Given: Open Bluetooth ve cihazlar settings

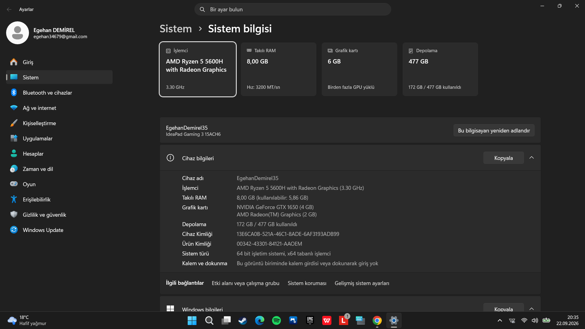Looking at the screenshot, I should (59, 92).
